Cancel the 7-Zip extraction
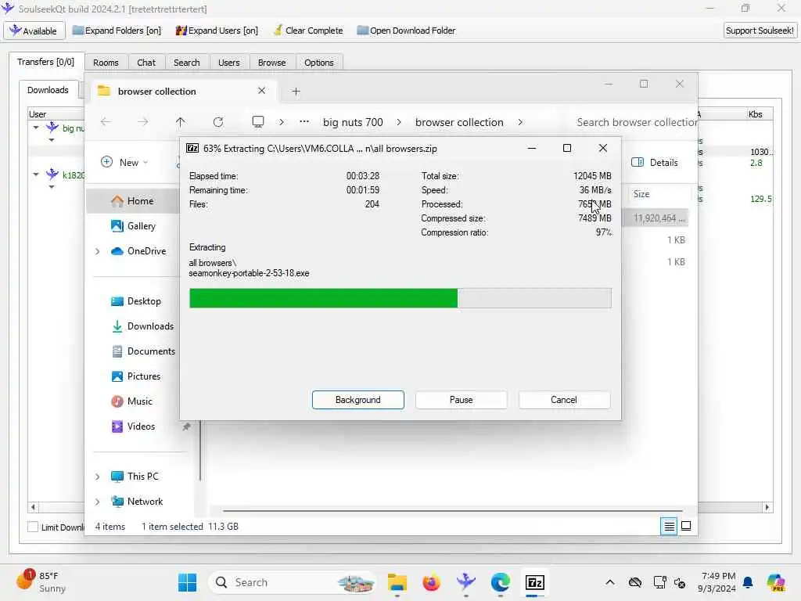The width and height of the screenshot is (801, 601). (564, 400)
